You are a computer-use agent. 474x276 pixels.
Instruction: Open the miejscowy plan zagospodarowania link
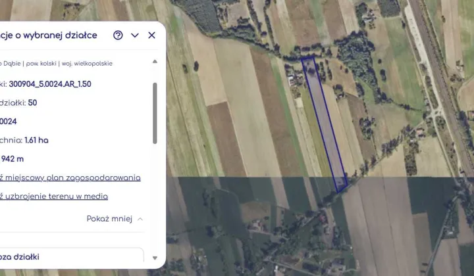(70, 177)
